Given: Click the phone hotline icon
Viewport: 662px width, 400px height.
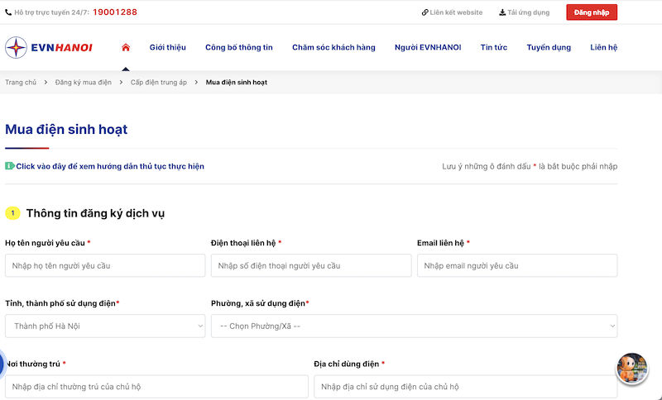Looking at the screenshot, I should (8, 12).
